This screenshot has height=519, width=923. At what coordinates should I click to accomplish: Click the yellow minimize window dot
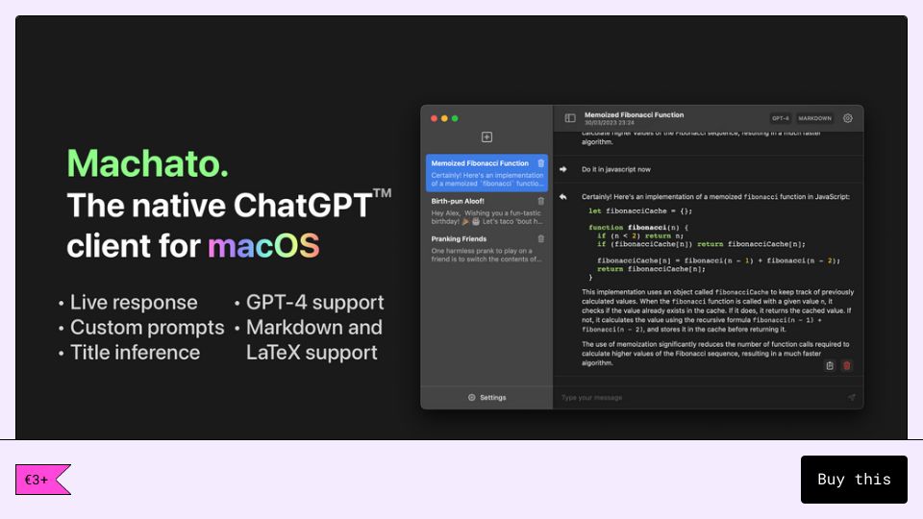444,118
